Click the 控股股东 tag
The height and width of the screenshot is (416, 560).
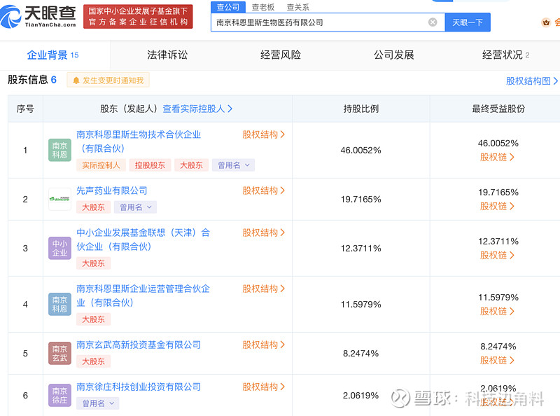point(150,165)
